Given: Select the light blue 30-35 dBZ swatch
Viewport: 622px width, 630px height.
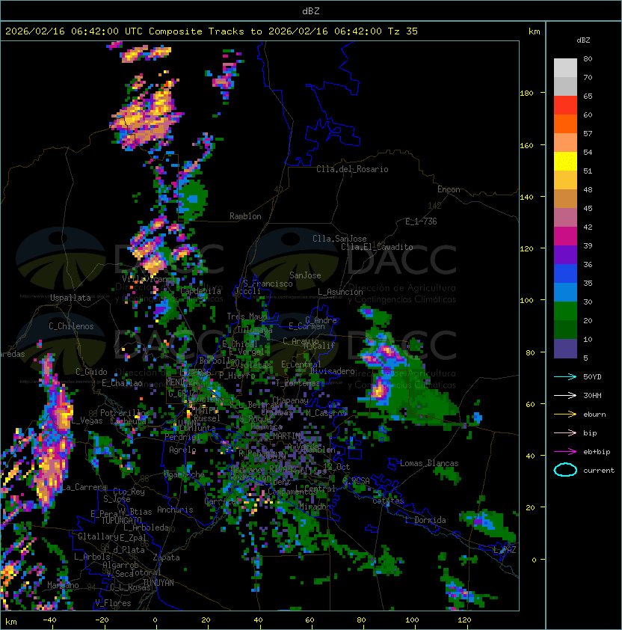Looking at the screenshot, I should point(565,293).
